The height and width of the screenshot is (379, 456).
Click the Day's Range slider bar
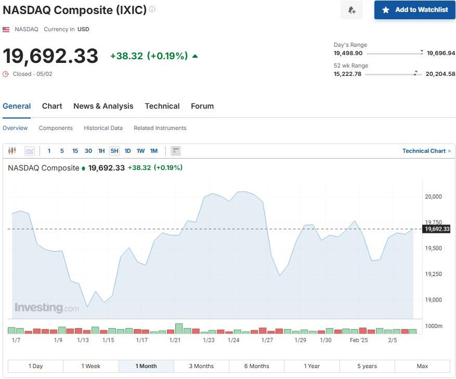[394, 54]
